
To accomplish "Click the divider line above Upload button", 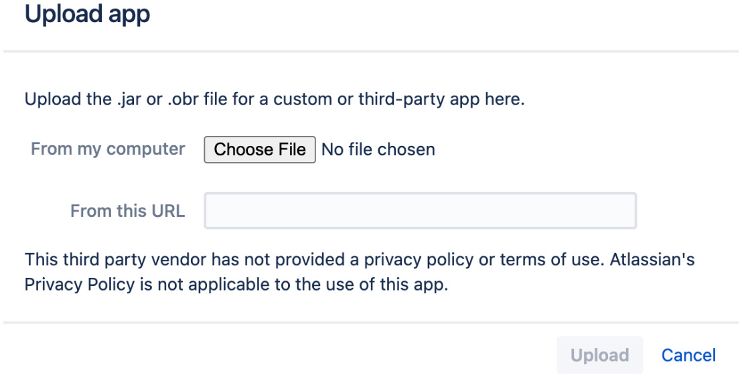I will pos(371,323).
